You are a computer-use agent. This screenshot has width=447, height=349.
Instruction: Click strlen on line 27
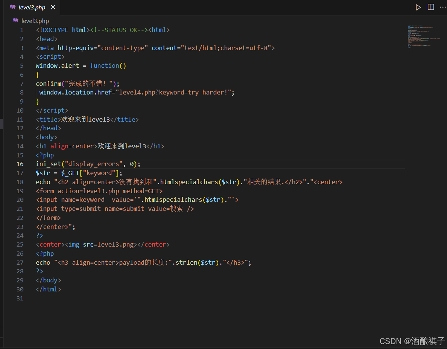tap(186, 263)
